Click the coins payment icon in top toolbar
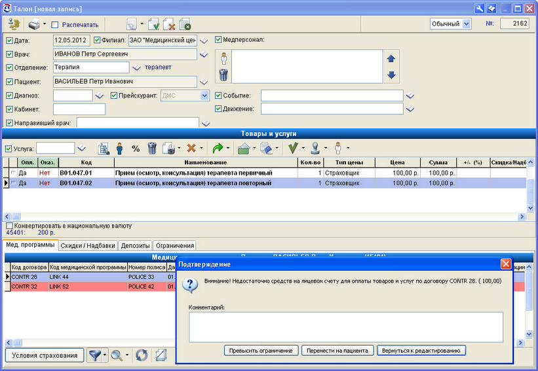Viewport: 538px width, 371px height. click(14, 24)
